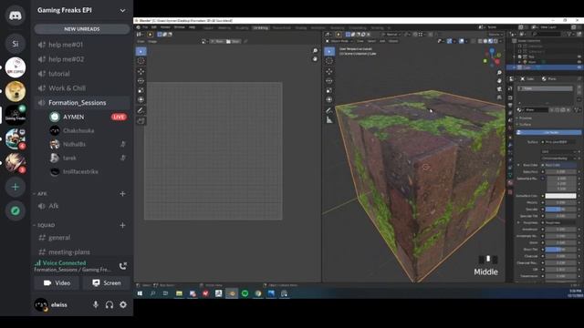Image resolution: width=584 pixels, height=328 pixels.
Task: Collapse the AFK channel category
Action: tap(40, 194)
